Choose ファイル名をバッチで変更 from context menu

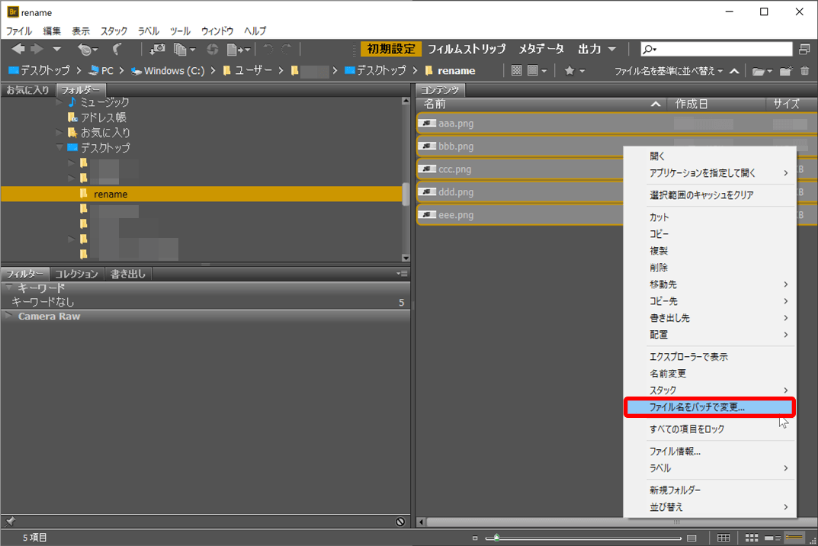[x=710, y=407]
